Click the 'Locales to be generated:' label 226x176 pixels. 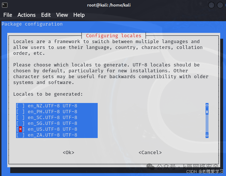(48, 94)
